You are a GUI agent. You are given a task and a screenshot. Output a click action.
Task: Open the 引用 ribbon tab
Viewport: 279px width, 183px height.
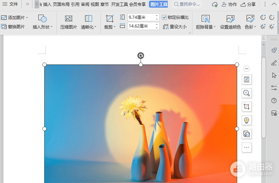[x=75, y=4]
